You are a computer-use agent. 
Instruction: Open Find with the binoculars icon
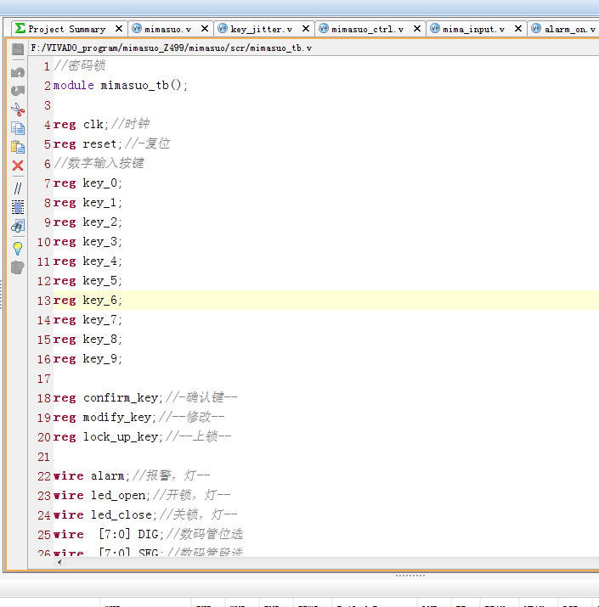[18, 226]
